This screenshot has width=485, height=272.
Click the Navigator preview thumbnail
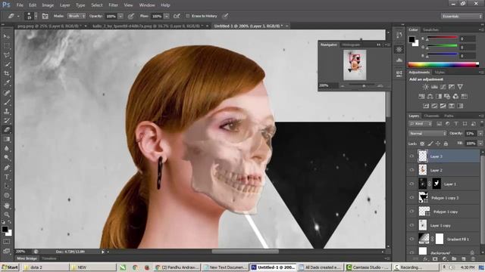[x=355, y=65]
